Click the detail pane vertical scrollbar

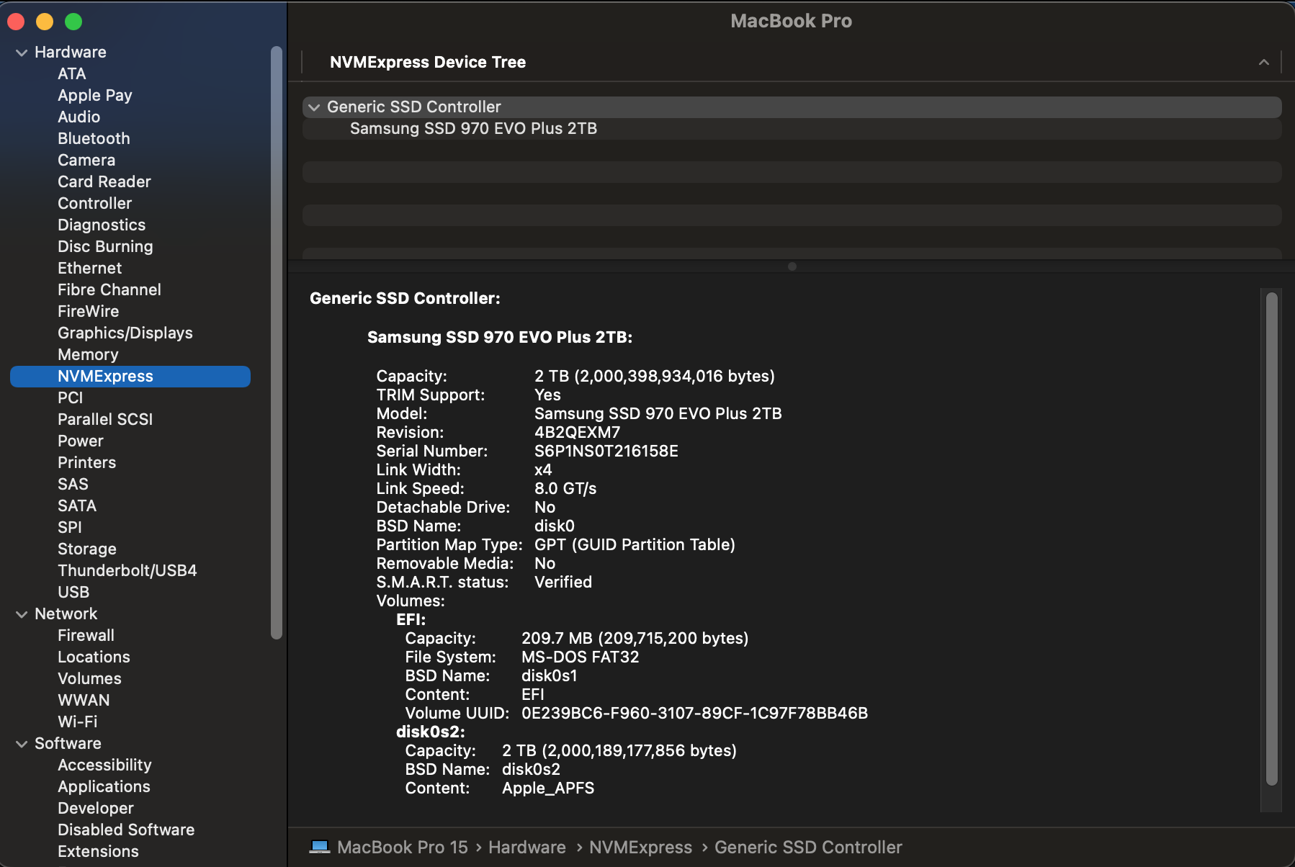[x=1272, y=539]
